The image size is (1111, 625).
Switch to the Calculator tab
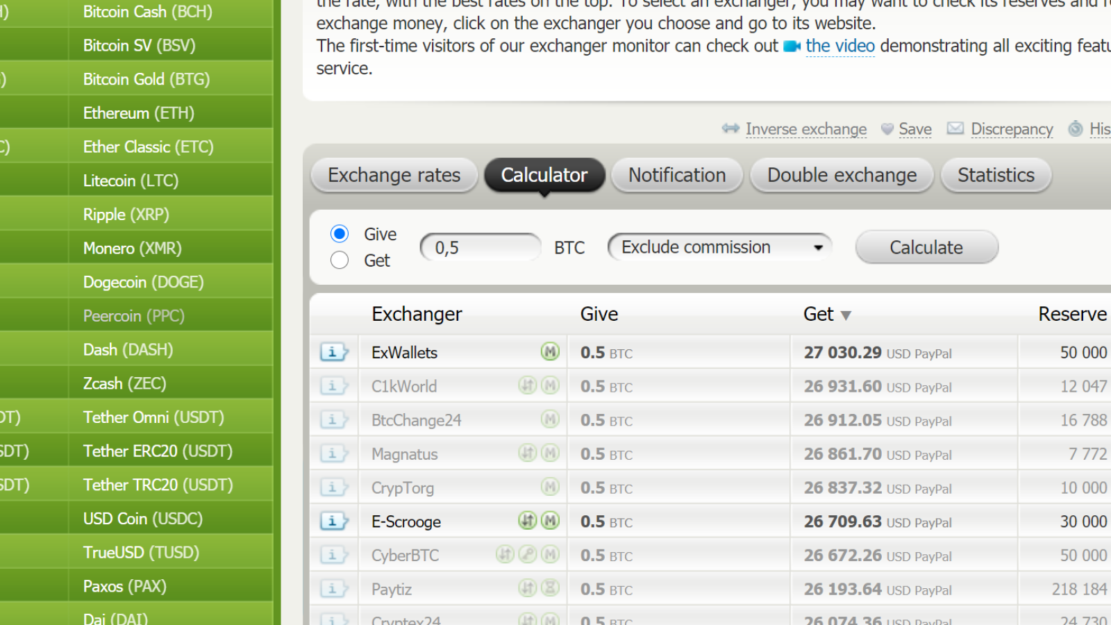(544, 175)
